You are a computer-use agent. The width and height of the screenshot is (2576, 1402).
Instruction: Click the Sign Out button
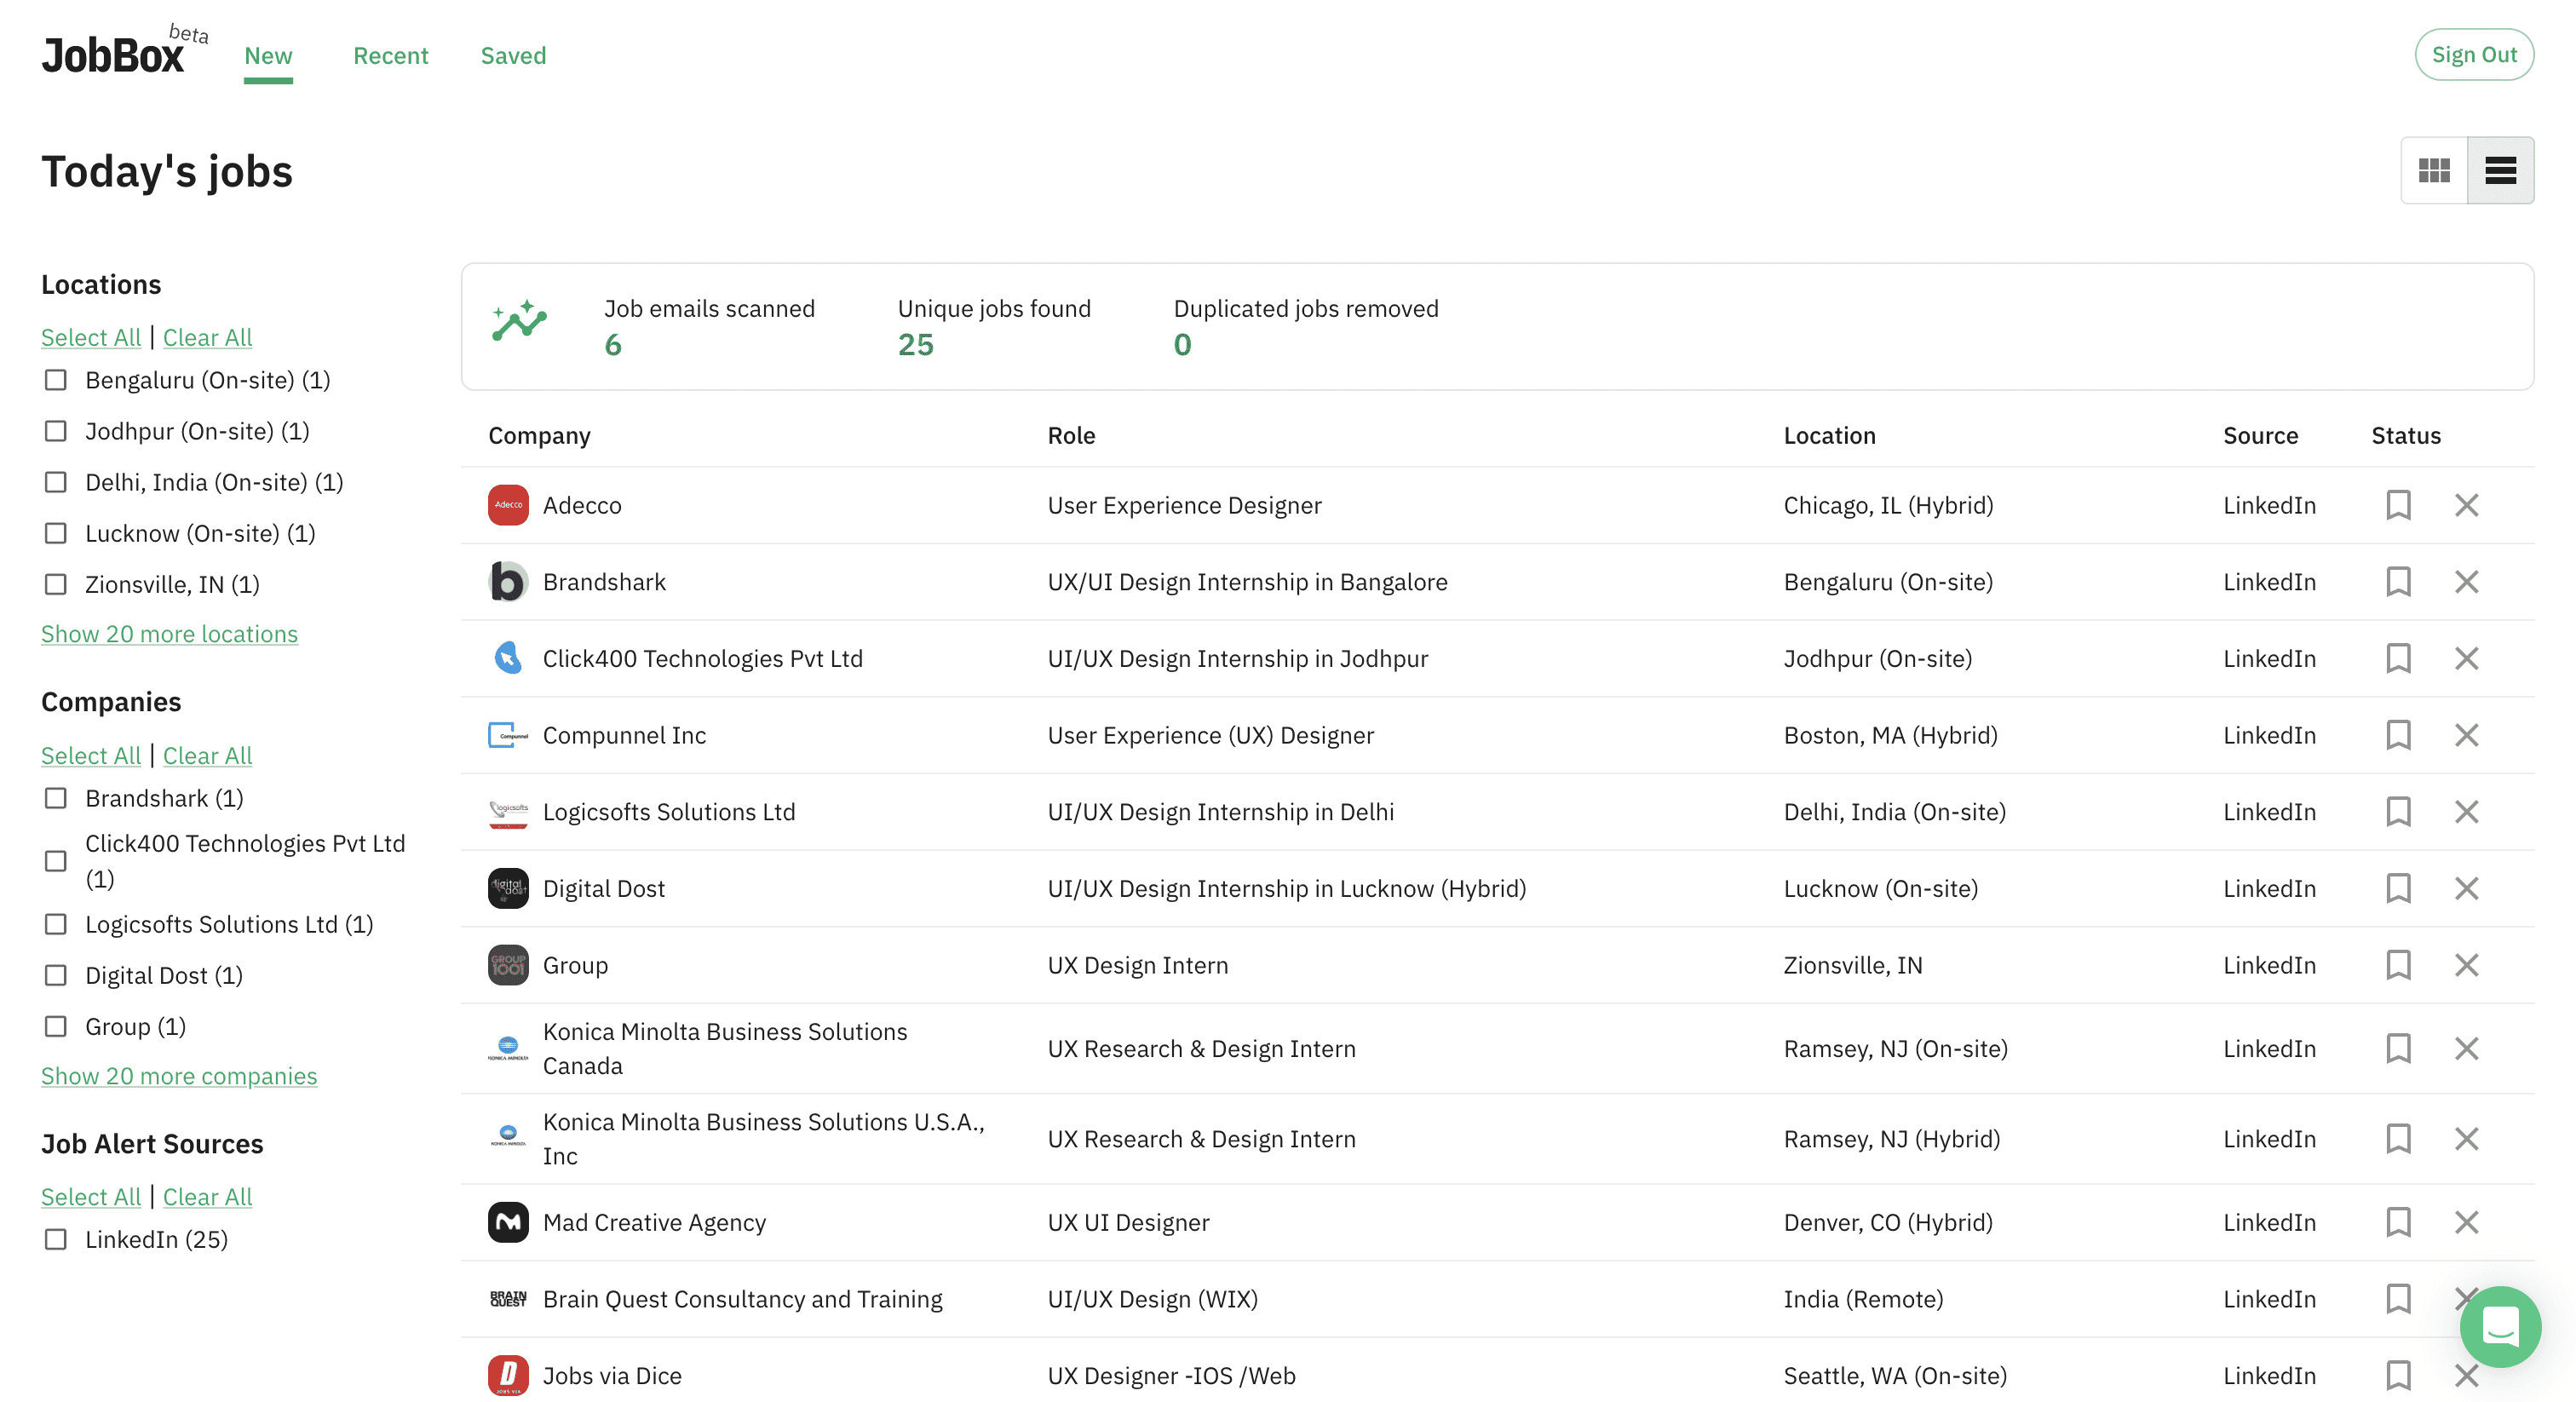[2473, 55]
